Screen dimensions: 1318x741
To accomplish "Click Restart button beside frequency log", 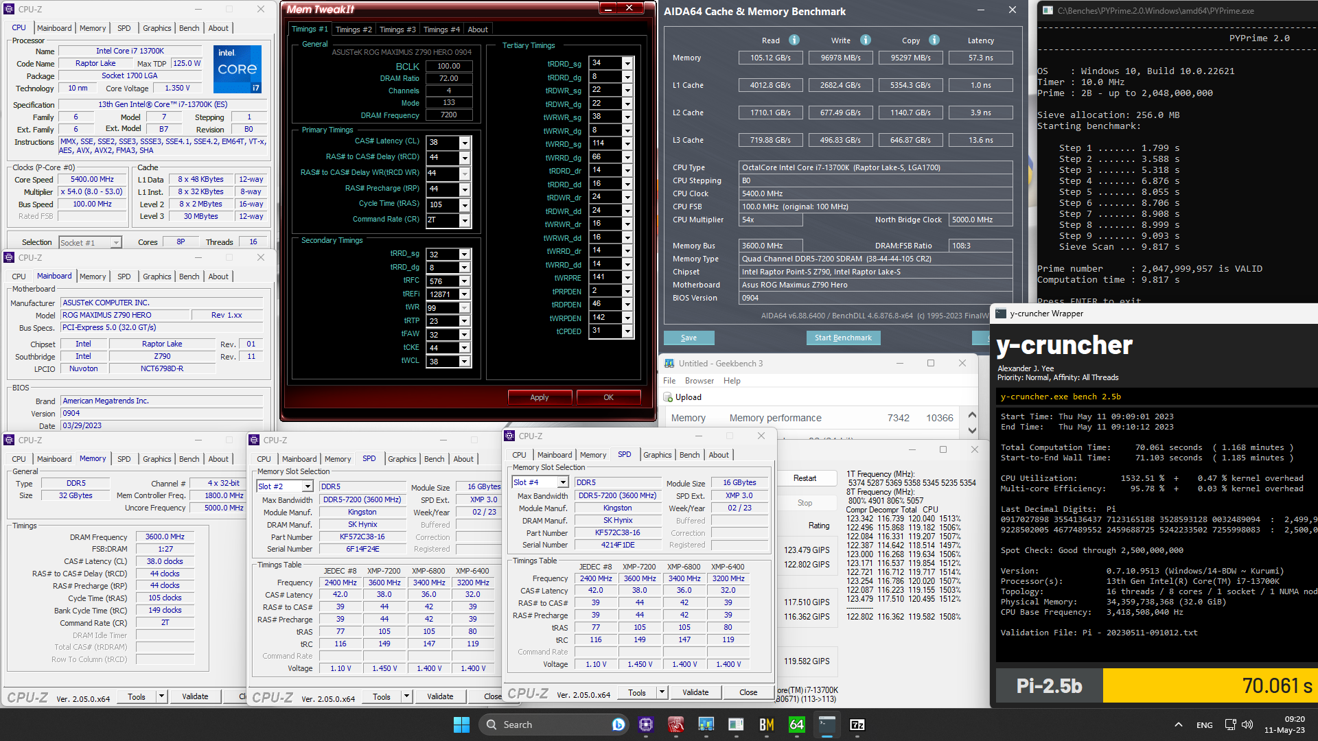I will pos(805,478).
